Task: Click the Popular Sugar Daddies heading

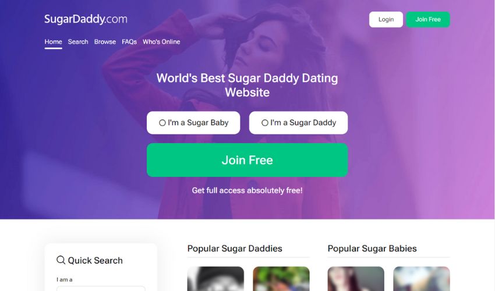Action: pyautogui.click(x=235, y=249)
